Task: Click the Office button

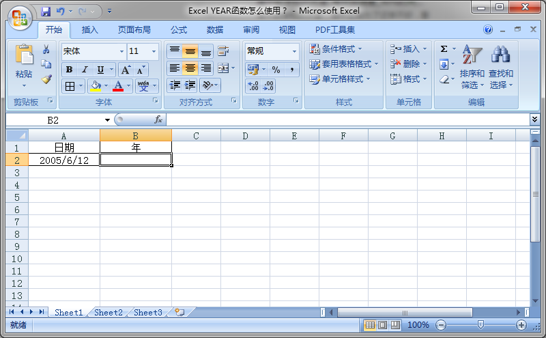Action: point(20,18)
